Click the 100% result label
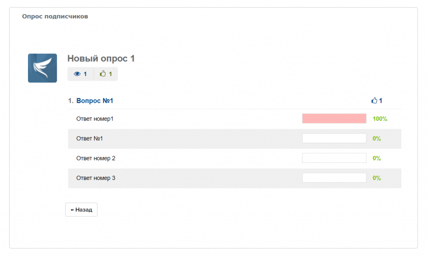The height and width of the screenshot is (256, 428). [x=380, y=119]
